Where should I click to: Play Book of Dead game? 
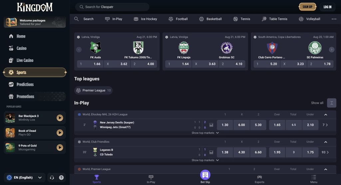(60, 133)
